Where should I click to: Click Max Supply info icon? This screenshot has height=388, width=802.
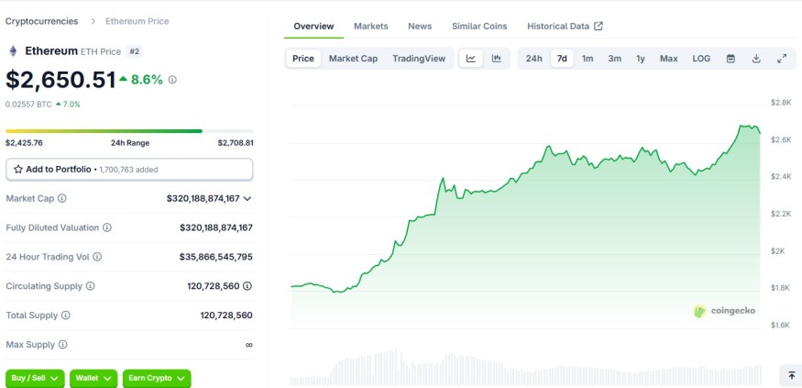pos(62,345)
